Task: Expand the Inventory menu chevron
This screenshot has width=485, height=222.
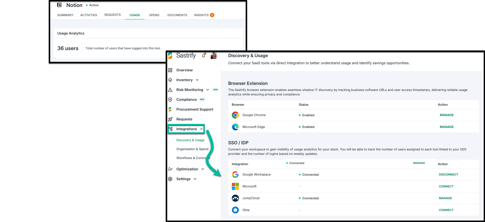Action: click(x=197, y=80)
